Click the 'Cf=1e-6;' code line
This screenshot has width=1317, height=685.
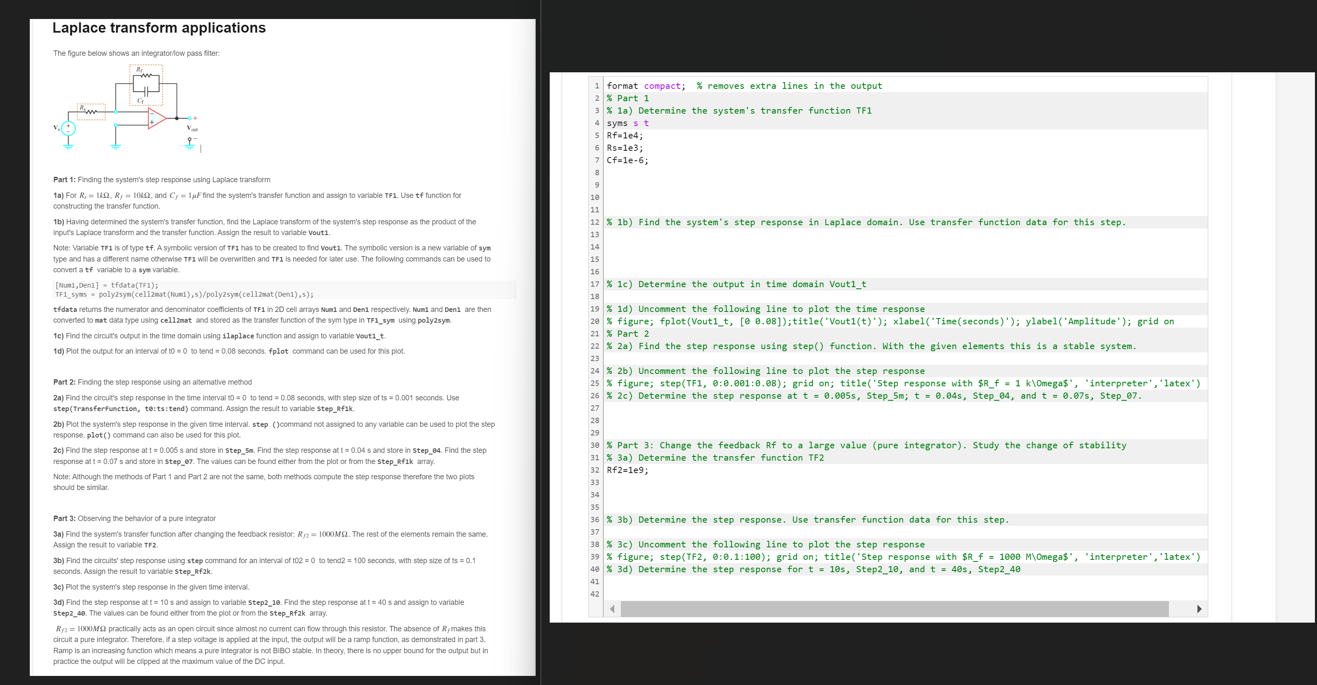pyautogui.click(x=627, y=160)
